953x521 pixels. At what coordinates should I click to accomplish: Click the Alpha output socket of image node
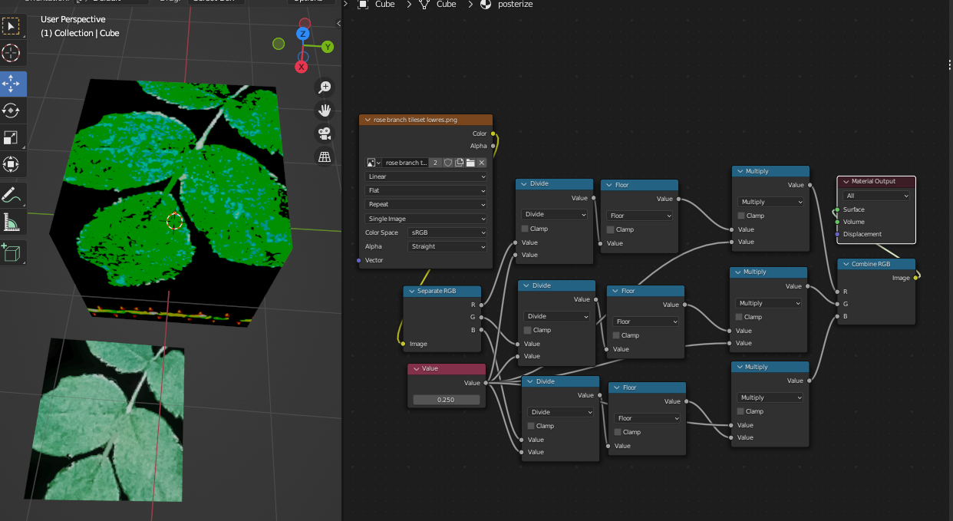(x=493, y=146)
